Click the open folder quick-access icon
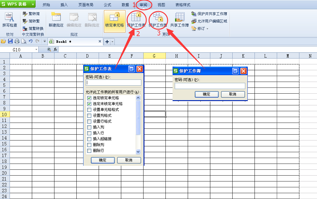 3,41
